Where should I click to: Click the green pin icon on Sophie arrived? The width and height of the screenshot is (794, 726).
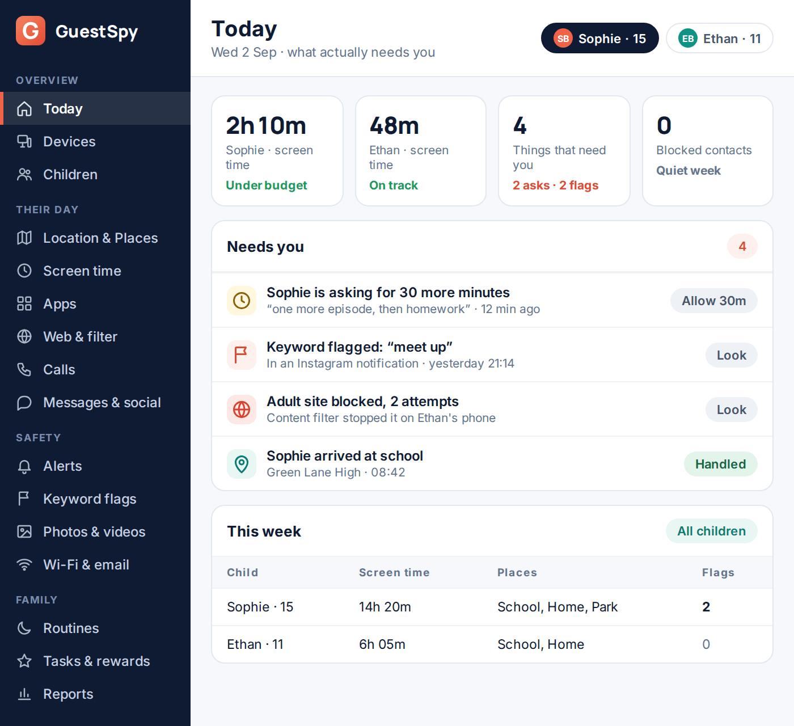coord(242,464)
